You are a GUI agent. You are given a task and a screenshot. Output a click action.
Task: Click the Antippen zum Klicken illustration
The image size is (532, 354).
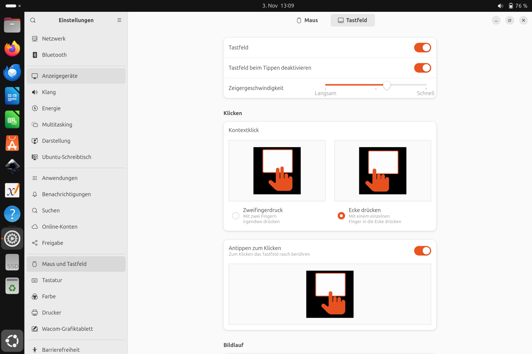point(330,294)
